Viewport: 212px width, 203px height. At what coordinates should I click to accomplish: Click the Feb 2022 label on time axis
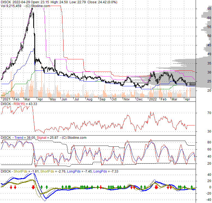[x=163, y=99]
